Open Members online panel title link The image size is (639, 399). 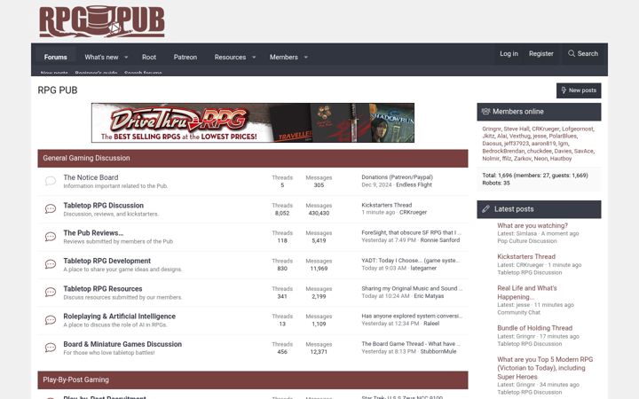tap(518, 112)
